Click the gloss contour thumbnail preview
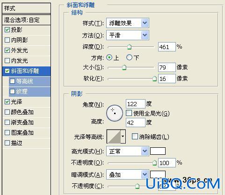225x195 pixels. pyautogui.click(x=114, y=137)
